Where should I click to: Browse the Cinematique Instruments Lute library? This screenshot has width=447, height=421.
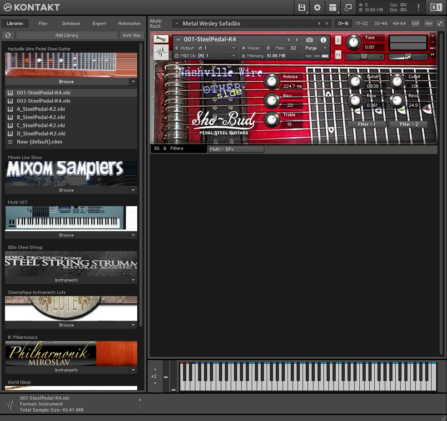67,325
